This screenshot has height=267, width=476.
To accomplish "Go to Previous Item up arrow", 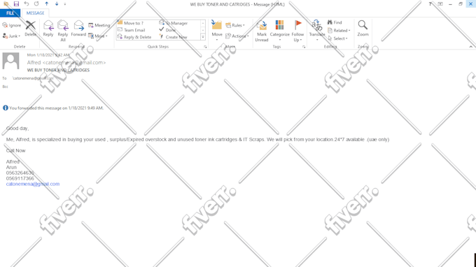I will tap(46, 4).
